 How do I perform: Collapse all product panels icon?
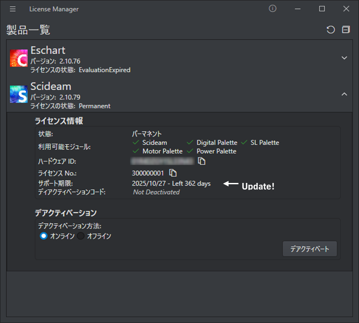tap(346, 29)
